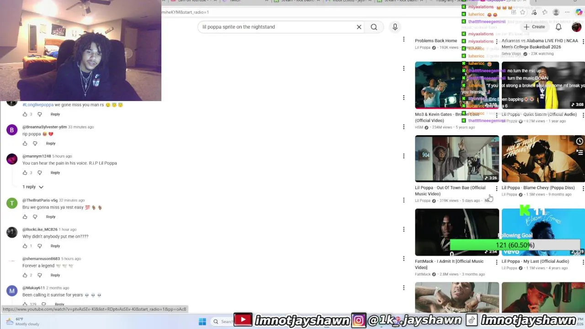Open Lil Poppa Out Of Town Bae thumbnail
Image resolution: width=585 pixels, height=329 pixels.
tap(457, 159)
